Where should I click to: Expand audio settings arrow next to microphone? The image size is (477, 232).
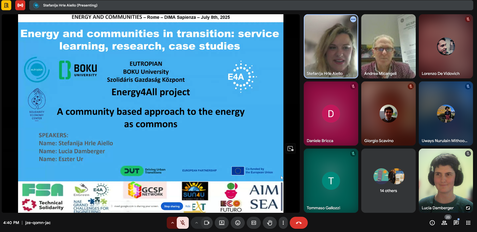click(x=172, y=223)
